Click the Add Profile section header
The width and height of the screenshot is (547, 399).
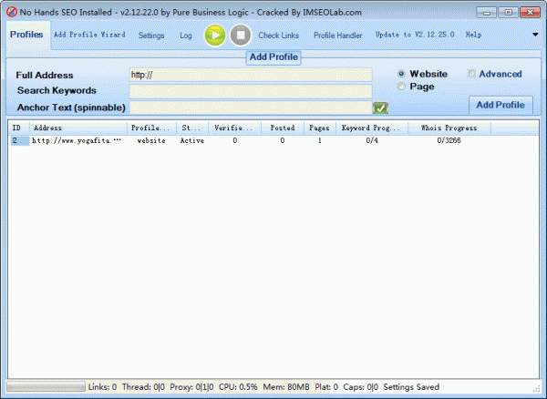click(x=273, y=56)
